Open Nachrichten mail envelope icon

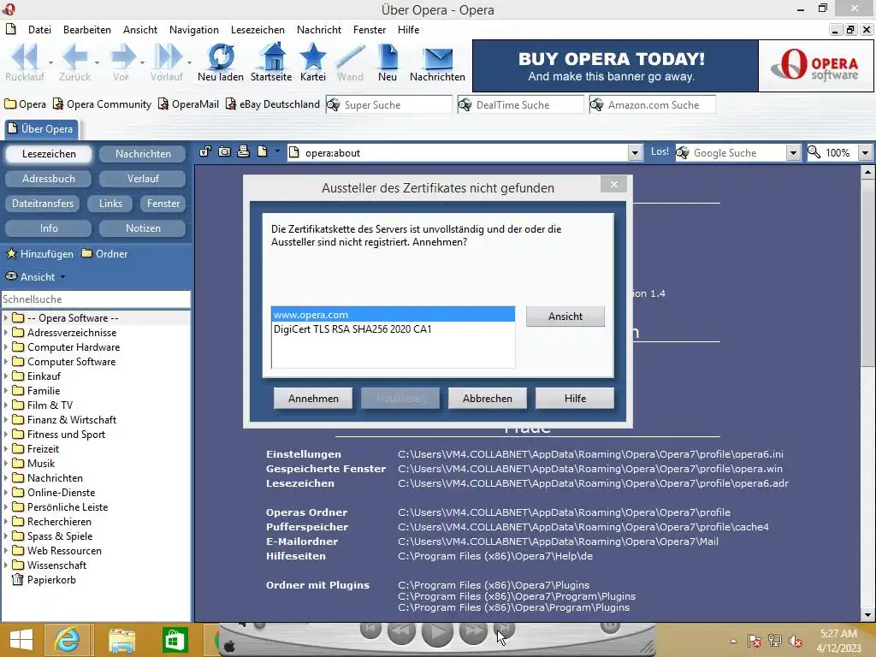[x=438, y=58]
